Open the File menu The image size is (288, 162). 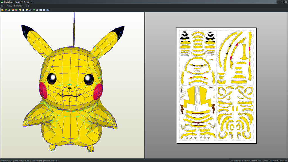[x=3, y=6]
